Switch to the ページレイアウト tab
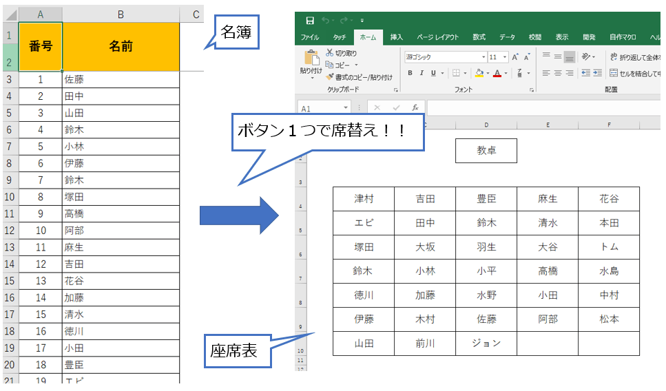 (437, 37)
